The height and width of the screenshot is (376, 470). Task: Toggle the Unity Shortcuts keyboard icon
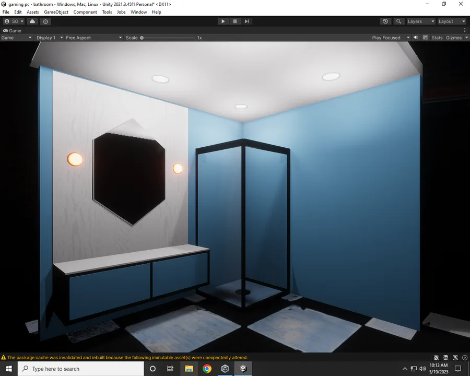pos(425,38)
